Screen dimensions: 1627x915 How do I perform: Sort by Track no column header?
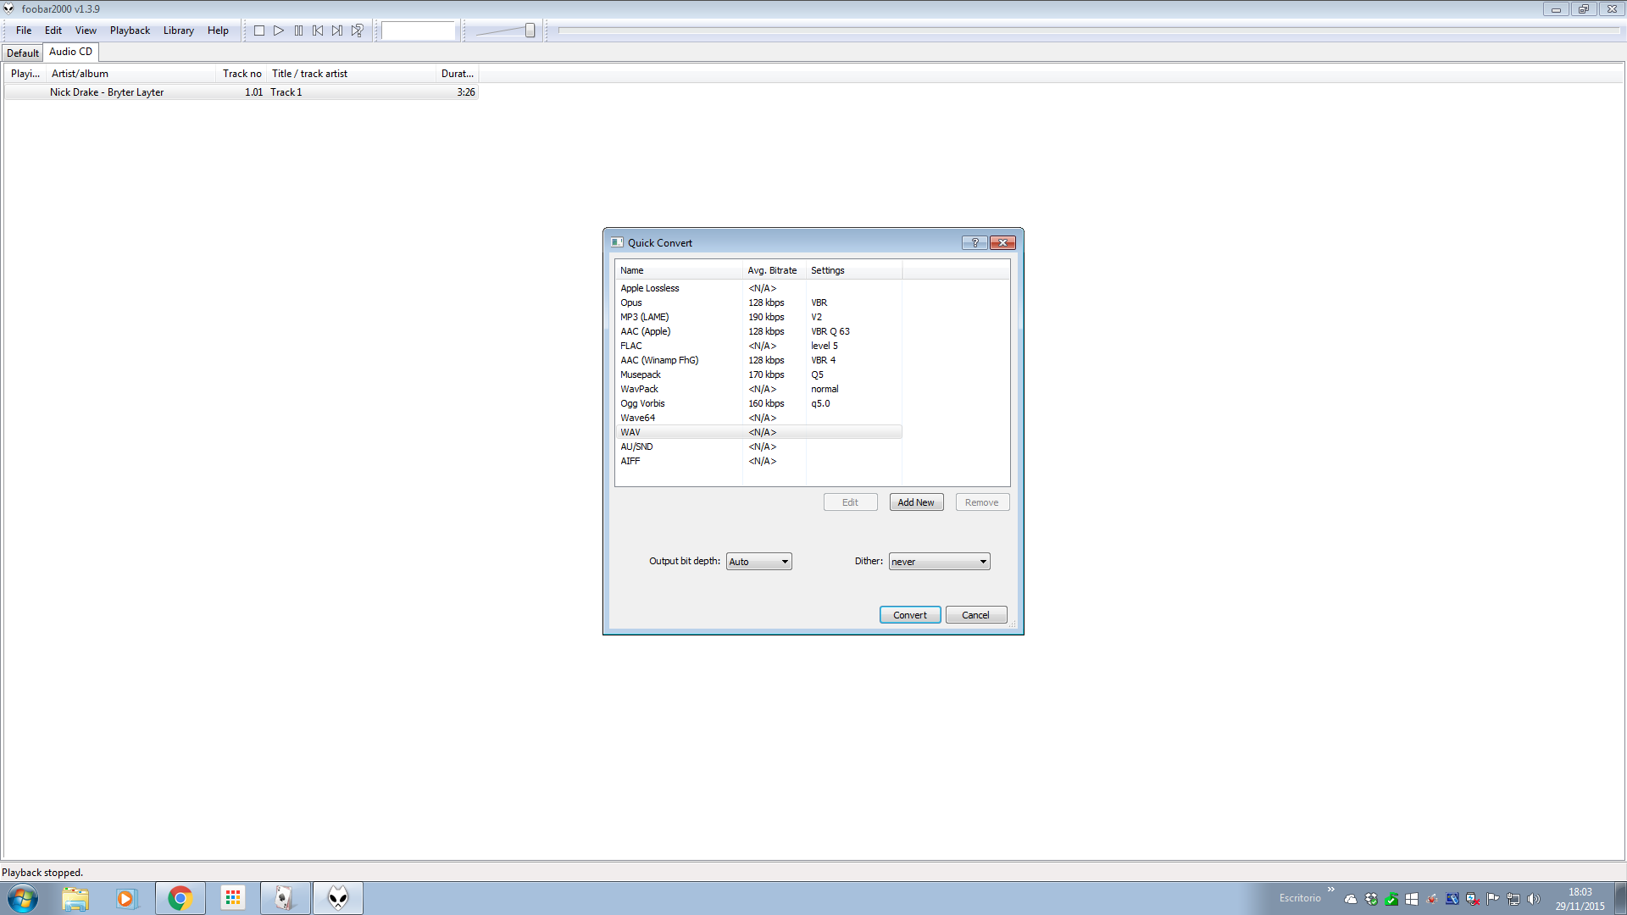pos(242,74)
